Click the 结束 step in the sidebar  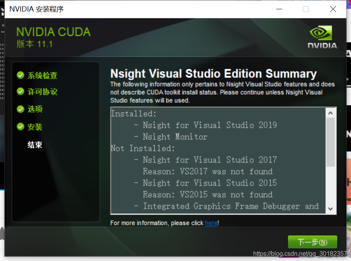pos(35,144)
